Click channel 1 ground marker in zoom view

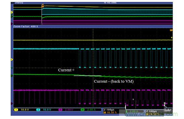click(x=12, y=60)
